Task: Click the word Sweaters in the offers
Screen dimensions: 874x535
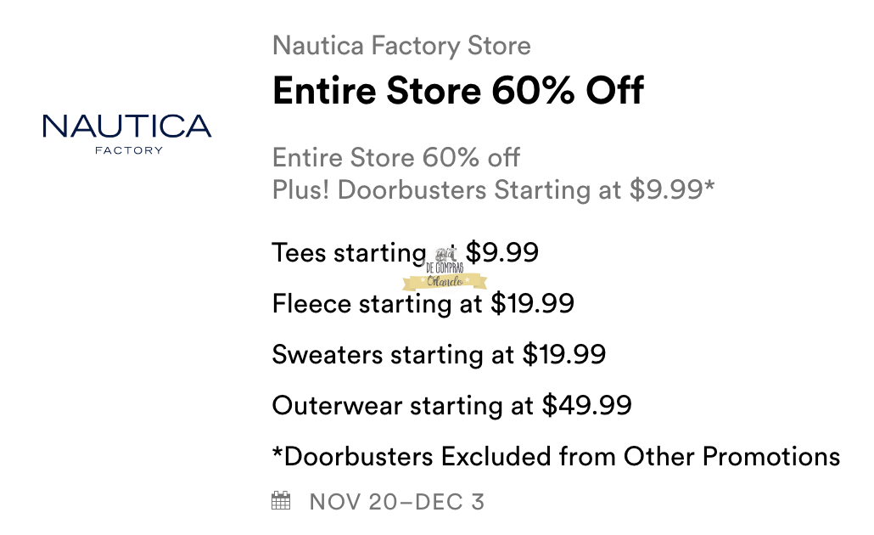Action: (327, 354)
